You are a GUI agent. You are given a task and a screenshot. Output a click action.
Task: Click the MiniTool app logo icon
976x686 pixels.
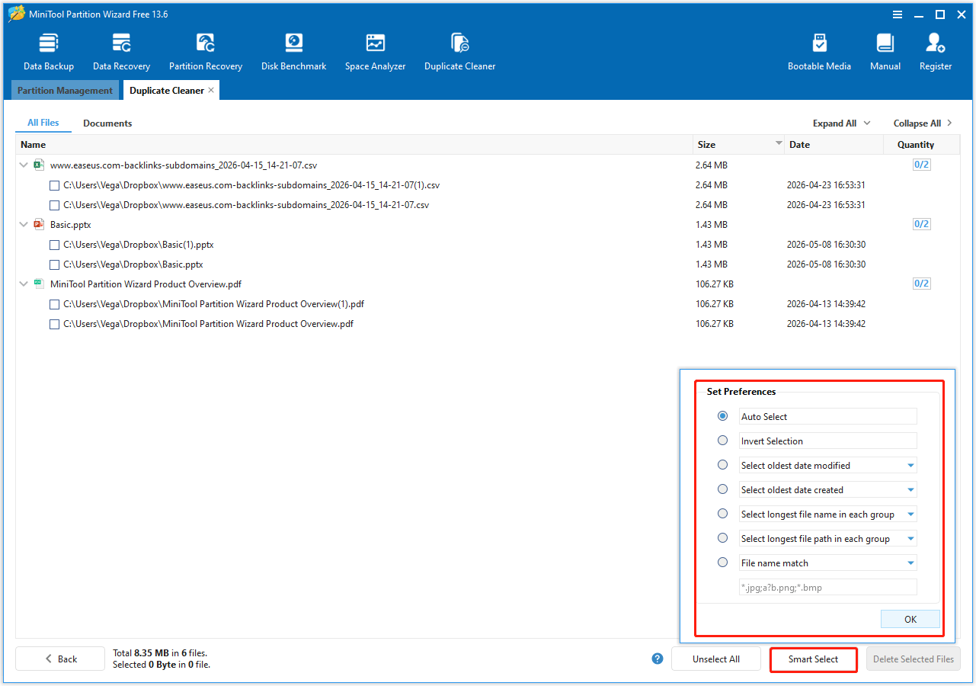pos(16,14)
